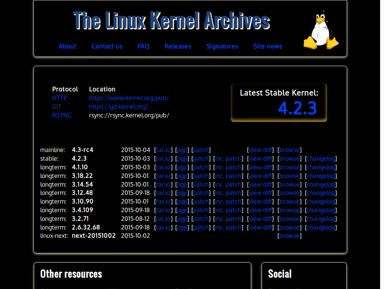Open https://git.kernel.org/ location link
Screen dimensions: 385x289
click(x=119, y=106)
